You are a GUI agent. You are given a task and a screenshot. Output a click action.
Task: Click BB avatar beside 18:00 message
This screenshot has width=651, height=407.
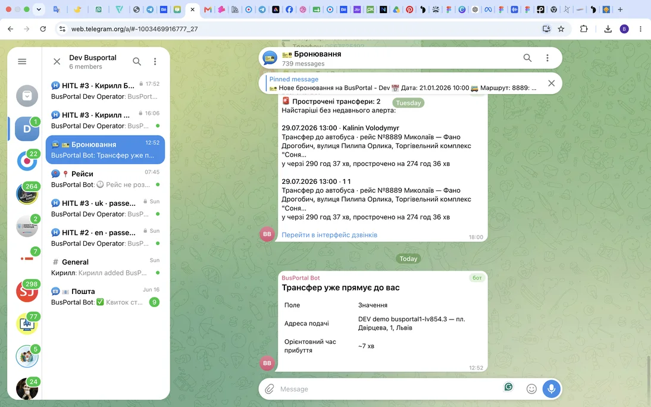[x=267, y=234]
